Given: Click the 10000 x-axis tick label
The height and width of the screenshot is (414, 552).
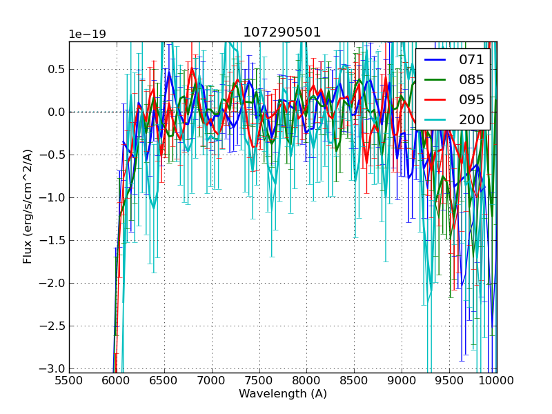Looking at the screenshot, I should 497,380.
